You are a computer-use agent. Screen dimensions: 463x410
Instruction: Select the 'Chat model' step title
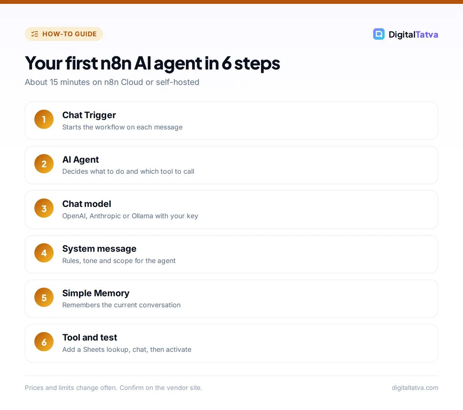tap(87, 204)
